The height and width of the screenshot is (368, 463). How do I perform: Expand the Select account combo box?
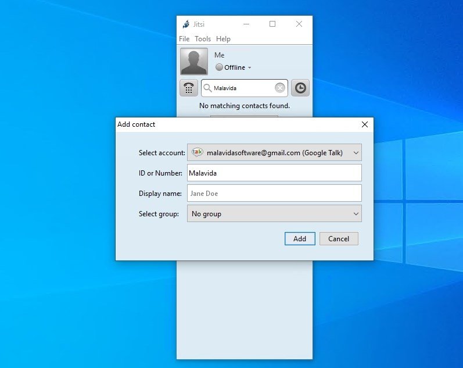274,152
